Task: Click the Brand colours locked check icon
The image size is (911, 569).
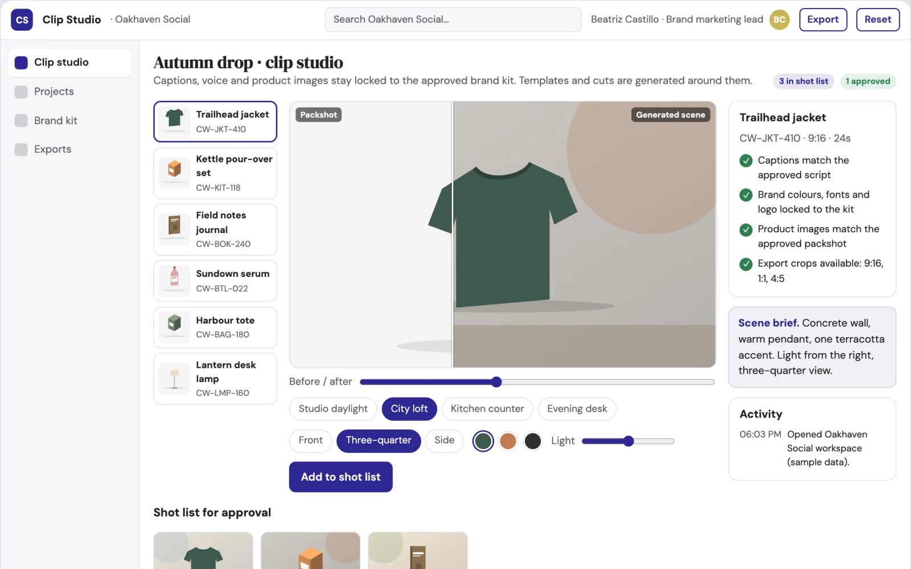Action: coord(746,195)
